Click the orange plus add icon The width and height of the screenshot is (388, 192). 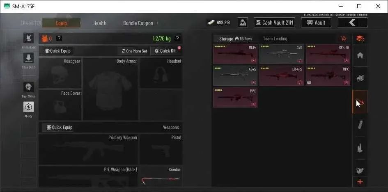pyautogui.click(x=360, y=182)
